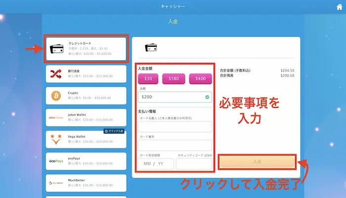Click the クイック入金 badge on Vega Wallet

point(114,131)
